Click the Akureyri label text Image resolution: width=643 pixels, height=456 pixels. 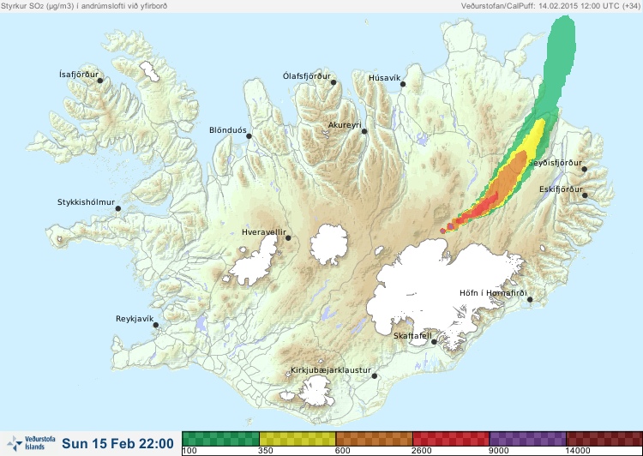345,125
